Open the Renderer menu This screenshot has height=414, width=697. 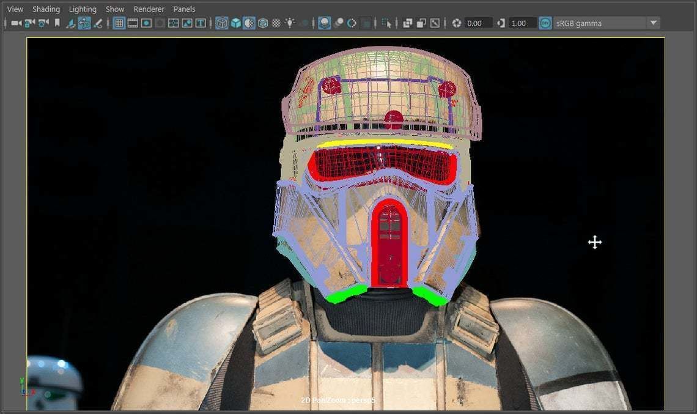[149, 9]
